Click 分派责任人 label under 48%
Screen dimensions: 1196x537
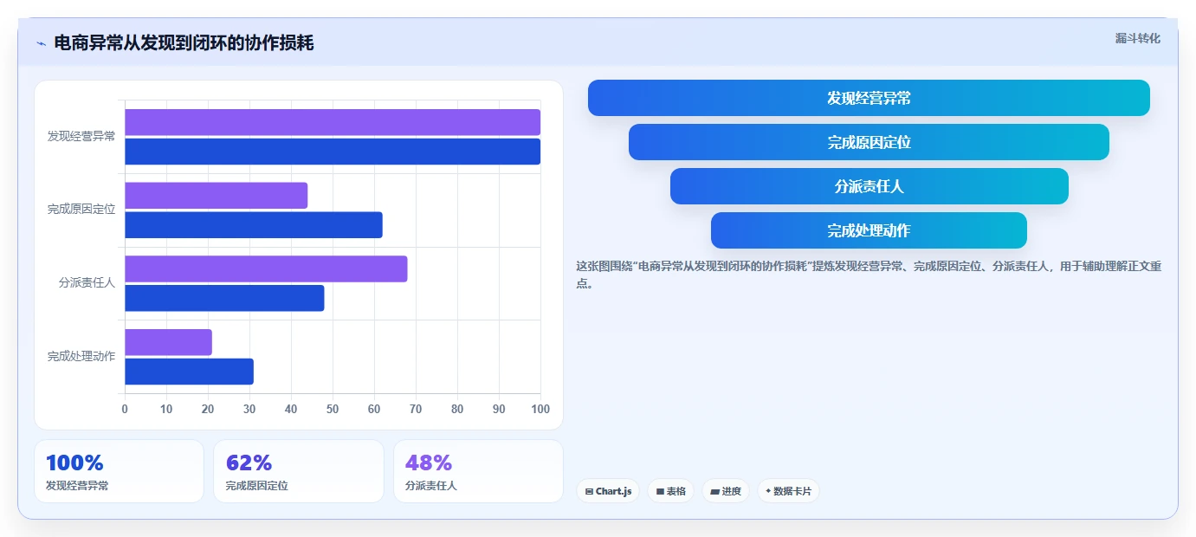point(431,486)
